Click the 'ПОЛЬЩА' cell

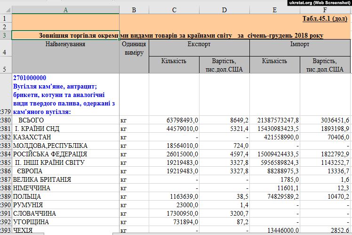coord(65,196)
